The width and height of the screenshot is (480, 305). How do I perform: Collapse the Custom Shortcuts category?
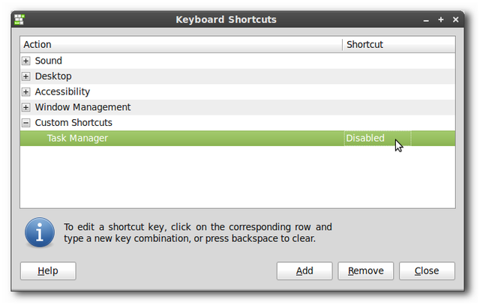tap(26, 123)
